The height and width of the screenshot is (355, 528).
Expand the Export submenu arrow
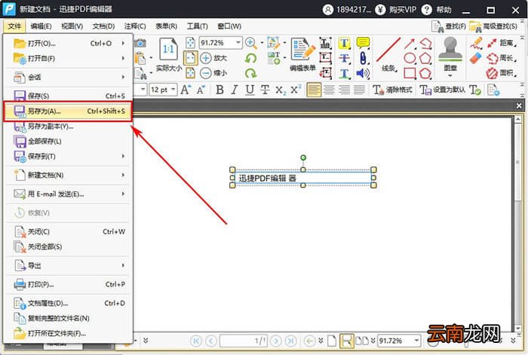123,265
